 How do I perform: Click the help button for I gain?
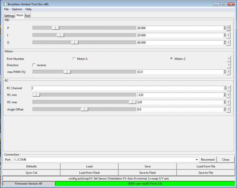click(228, 35)
